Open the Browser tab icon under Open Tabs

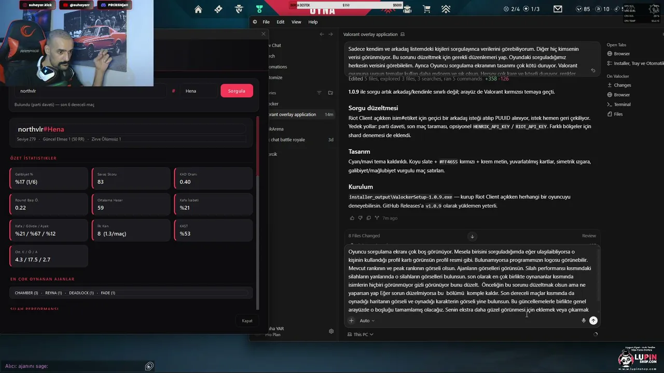(x=610, y=54)
